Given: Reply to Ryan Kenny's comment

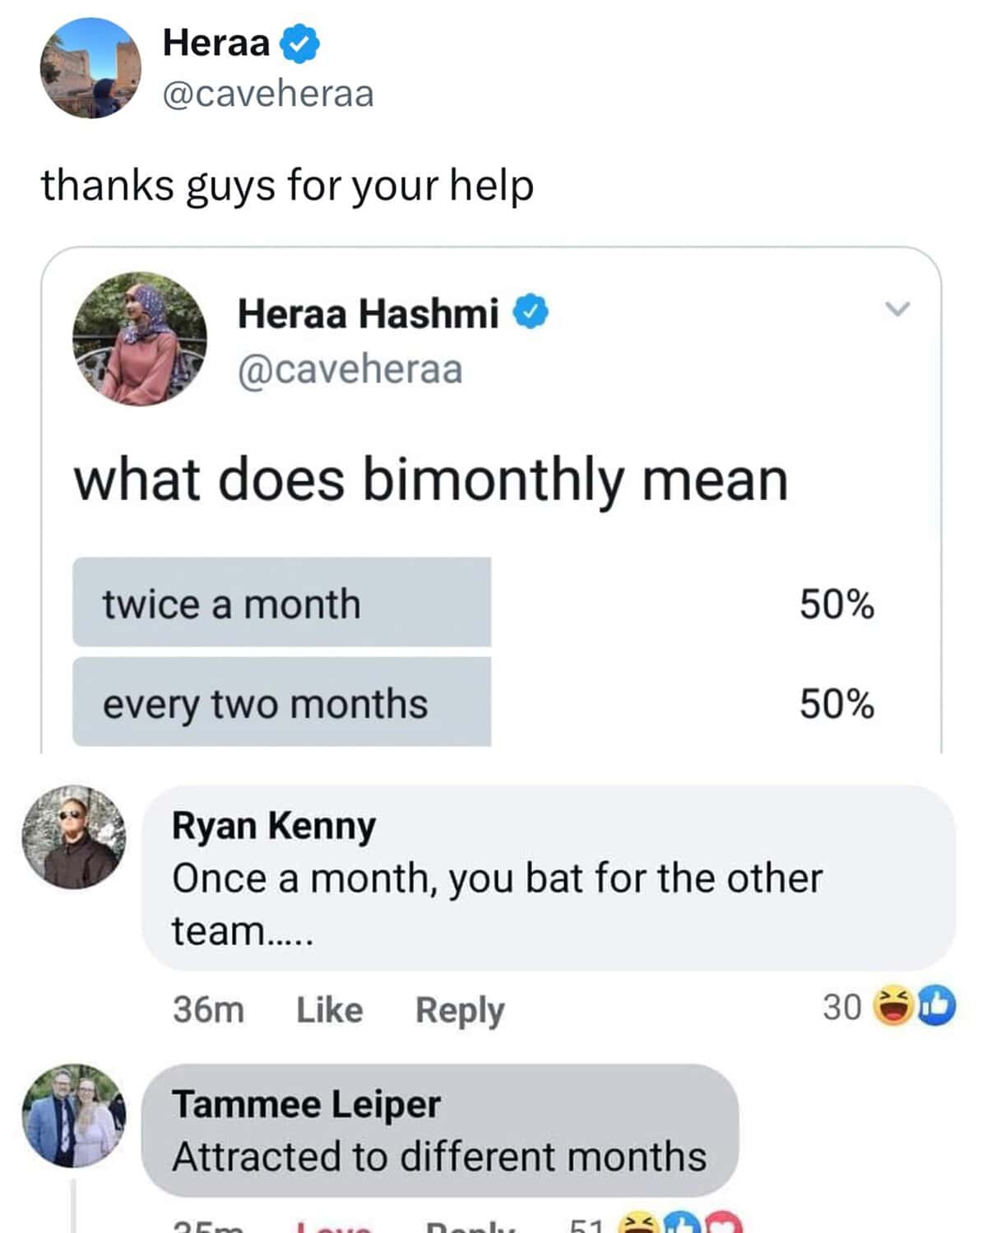Looking at the screenshot, I should pos(459,1009).
